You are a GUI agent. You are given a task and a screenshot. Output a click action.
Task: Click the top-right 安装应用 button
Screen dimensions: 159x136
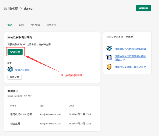tap(144, 8)
